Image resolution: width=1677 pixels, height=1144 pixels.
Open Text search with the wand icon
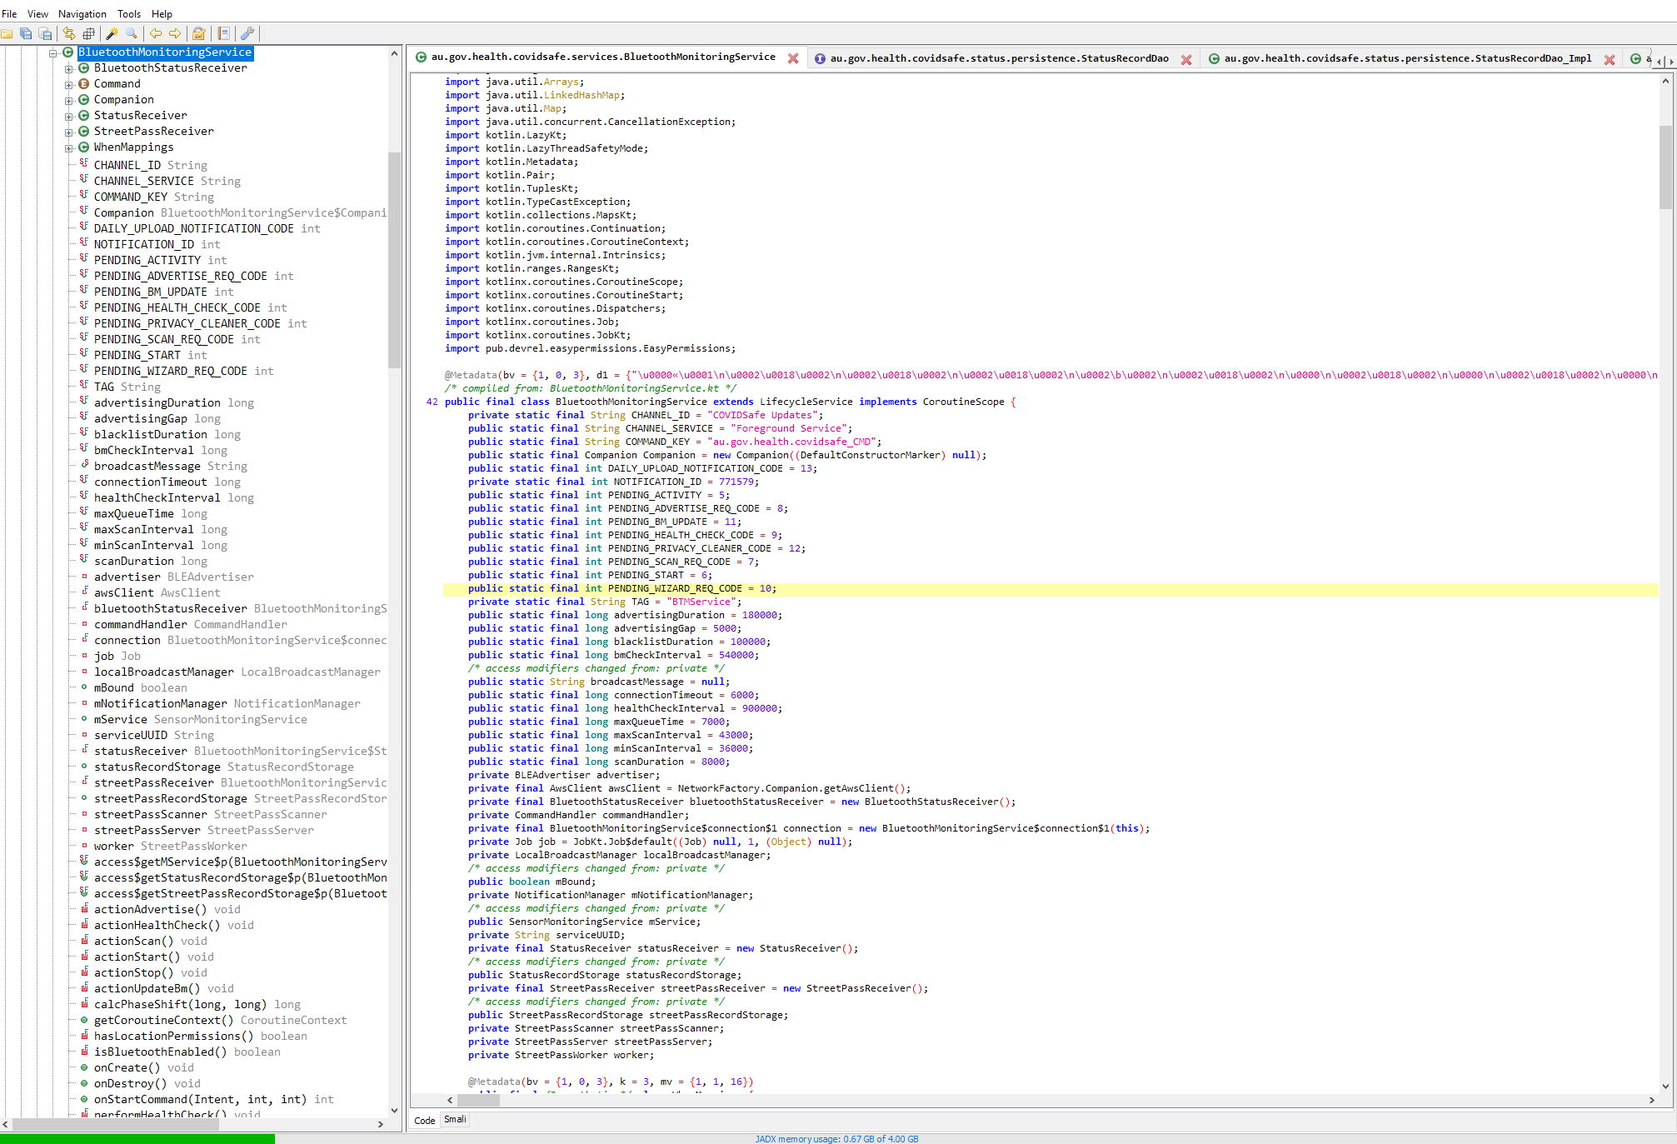(112, 34)
